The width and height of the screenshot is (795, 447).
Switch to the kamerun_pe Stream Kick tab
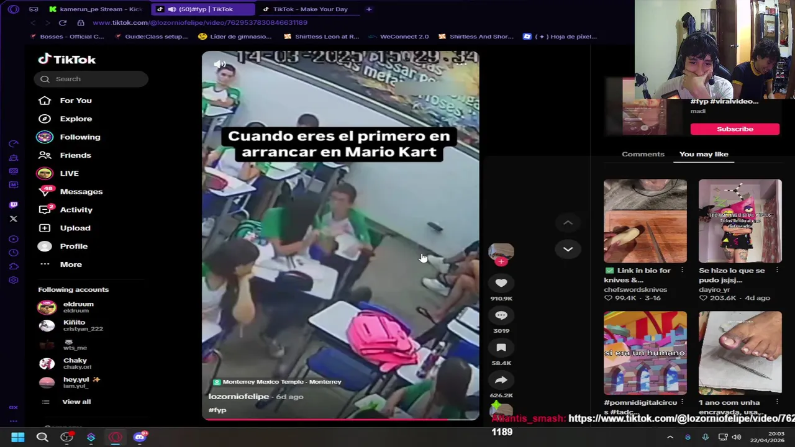[97, 9]
